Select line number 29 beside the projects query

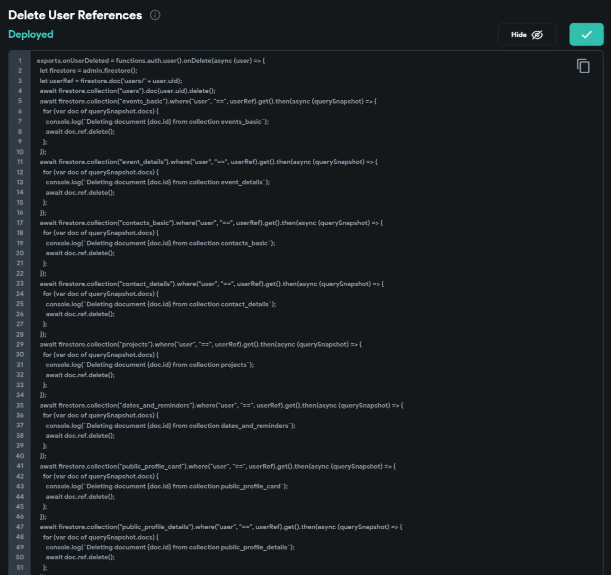click(x=20, y=344)
